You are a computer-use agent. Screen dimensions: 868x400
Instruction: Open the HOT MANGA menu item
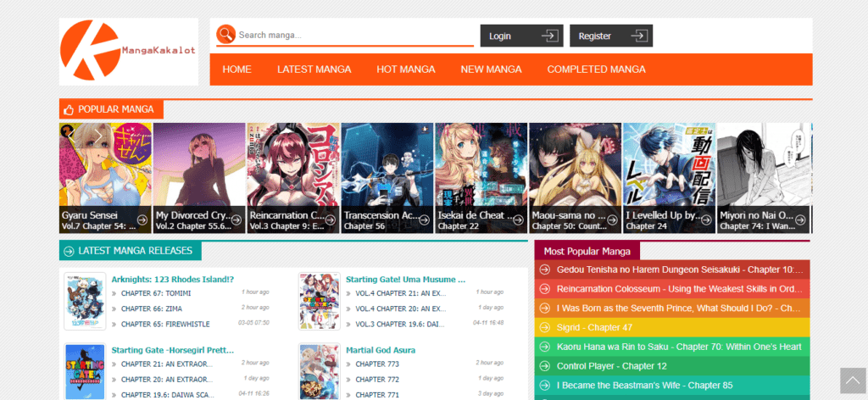point(406,69)
